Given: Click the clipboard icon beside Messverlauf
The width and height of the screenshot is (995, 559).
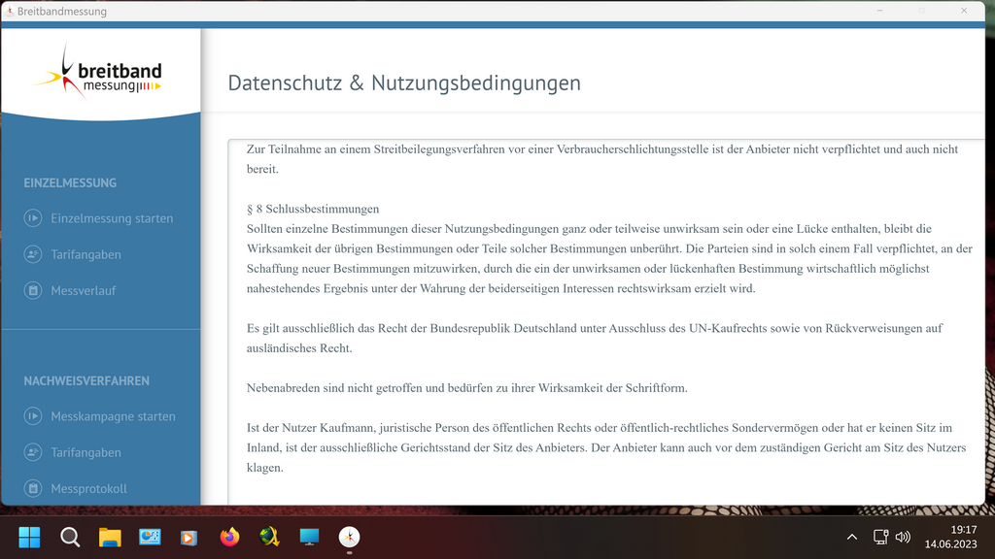Looking at the screenshot, I should point(33,290).
